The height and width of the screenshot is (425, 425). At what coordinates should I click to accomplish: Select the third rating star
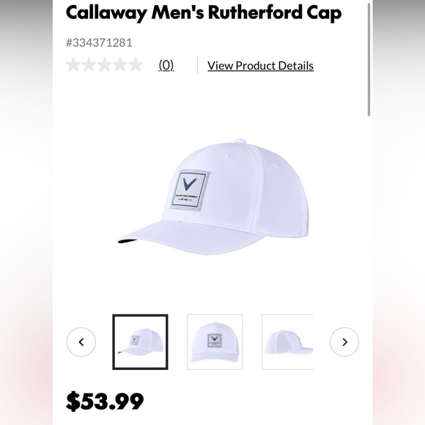click(x=105, y=65)
